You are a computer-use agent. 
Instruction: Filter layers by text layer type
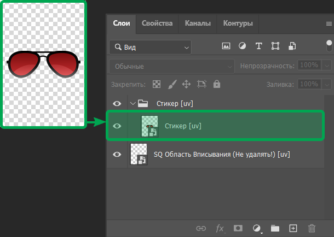coord(258,46)
